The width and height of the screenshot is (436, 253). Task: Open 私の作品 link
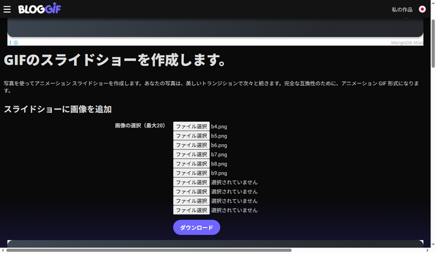402,9
